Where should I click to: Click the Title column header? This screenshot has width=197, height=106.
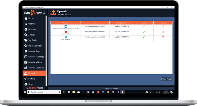tap(95, 23)
